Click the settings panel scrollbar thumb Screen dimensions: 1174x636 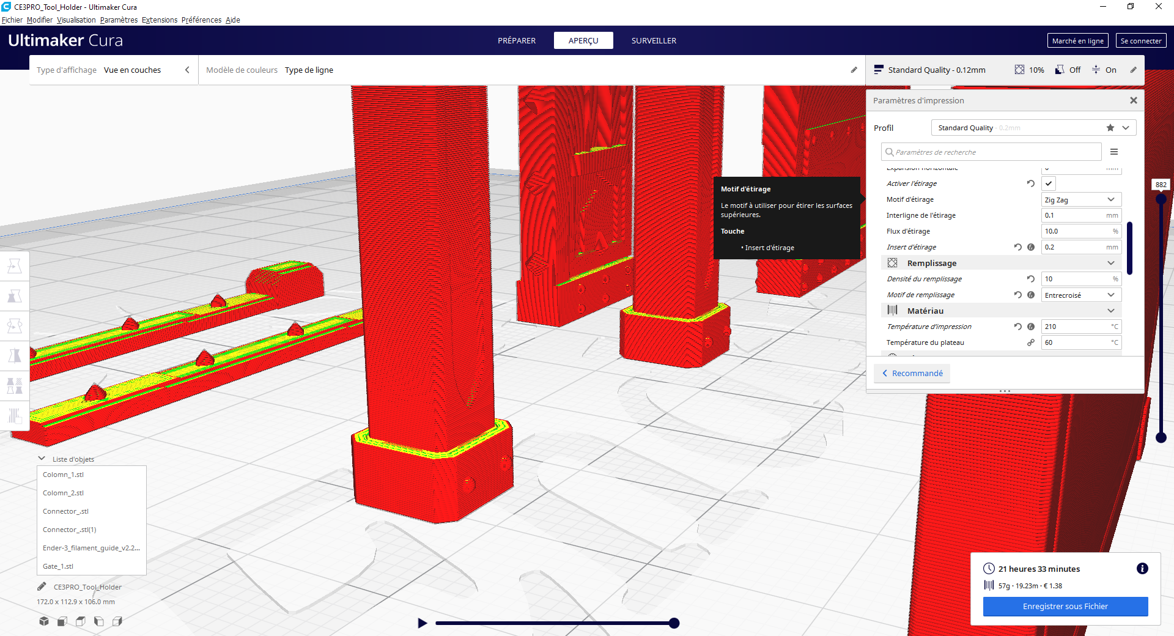(1129, 248)
